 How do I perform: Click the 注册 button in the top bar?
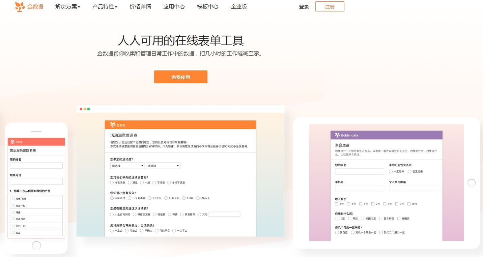[x=330, y=6]
